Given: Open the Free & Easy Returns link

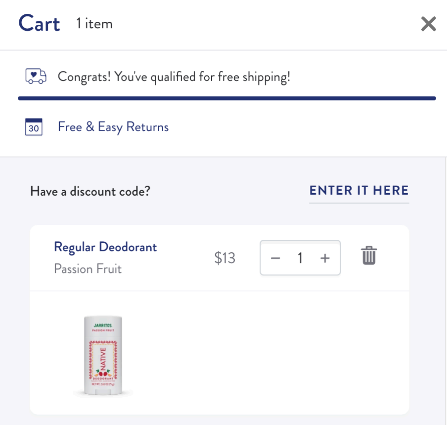Looking at the screenshot, I should [113, 127].
